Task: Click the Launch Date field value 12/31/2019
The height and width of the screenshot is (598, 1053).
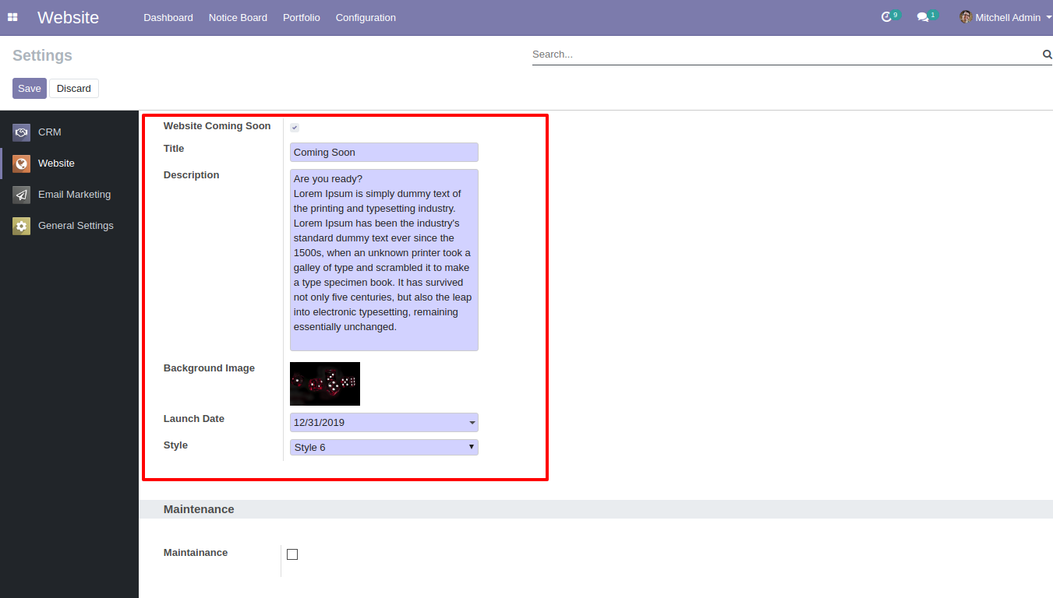Action: 319,423
